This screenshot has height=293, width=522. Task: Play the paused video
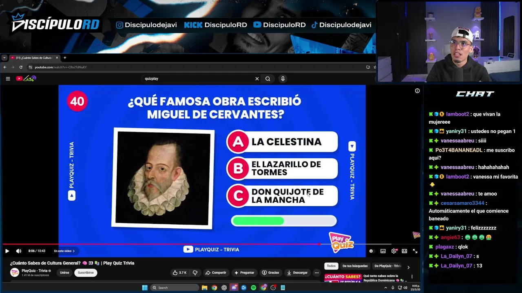(7, 251)
